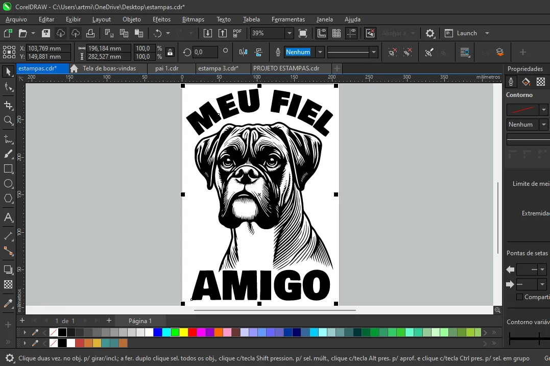The width and height of the screenshot is (550, 366).
Task: Expand the Undo history dropdown arrow
Action: tap(168, 33)
